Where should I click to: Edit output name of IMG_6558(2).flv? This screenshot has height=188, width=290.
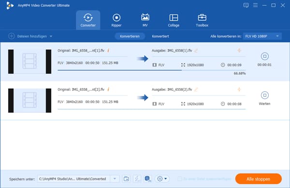pos(196,90)
